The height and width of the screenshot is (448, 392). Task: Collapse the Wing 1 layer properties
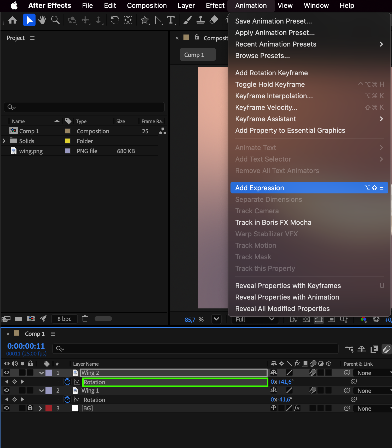(41, 391)
